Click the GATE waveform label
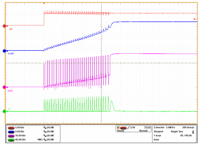The image size is (202, 146). coord(10,91)
